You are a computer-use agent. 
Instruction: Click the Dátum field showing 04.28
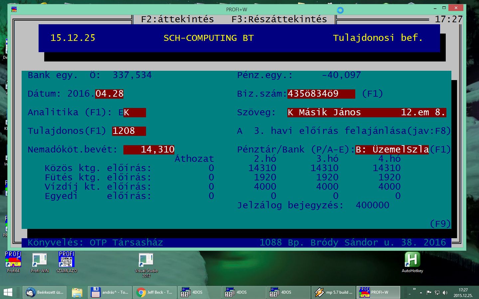coord(109,94)
